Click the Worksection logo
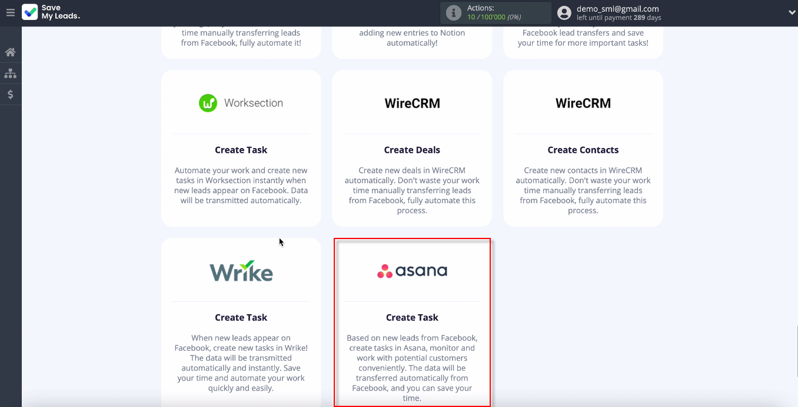Viewport: 798px width, 407px height. (x=241, y=103)
